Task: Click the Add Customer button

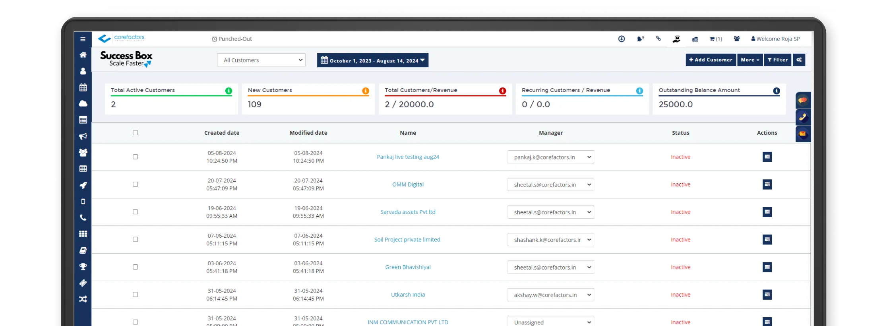Action: pos(711,60)
